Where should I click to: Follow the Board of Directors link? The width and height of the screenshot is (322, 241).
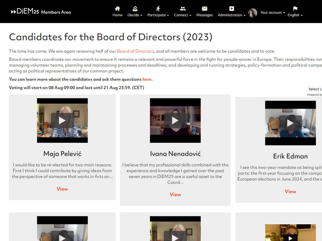[x=135, y=51]
